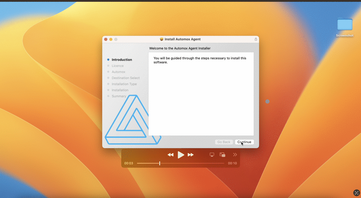This screenshot has width=361, height=198.
Task: Select Licence step in installer sidebar
Action: [x=118, y=66]
